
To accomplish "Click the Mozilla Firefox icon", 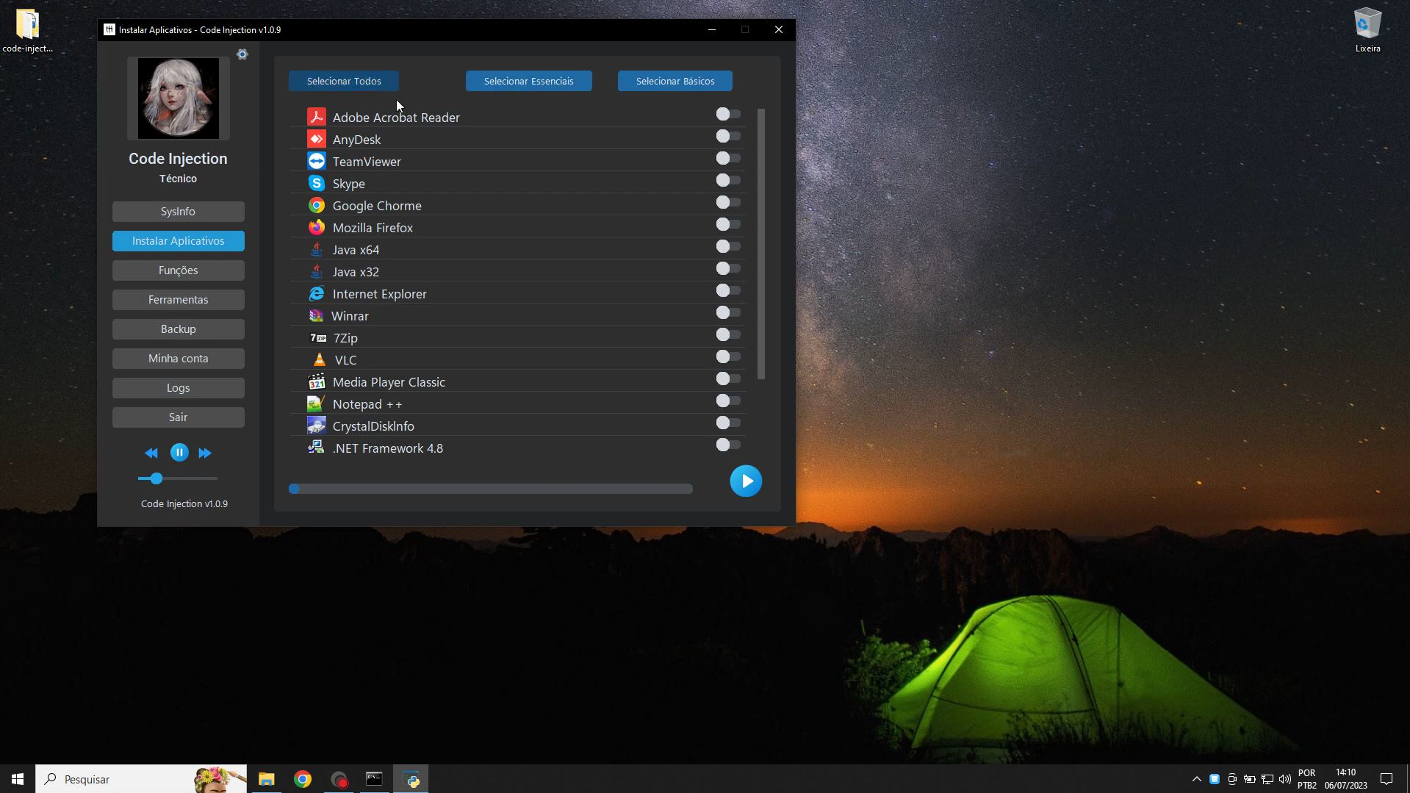I will click(x=316, y=227).
